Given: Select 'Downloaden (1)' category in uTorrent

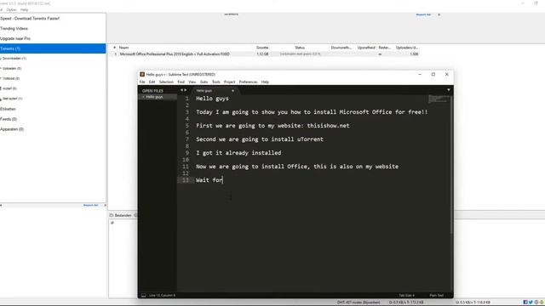Looking at the screenshot, I should (x=14, y=59).
